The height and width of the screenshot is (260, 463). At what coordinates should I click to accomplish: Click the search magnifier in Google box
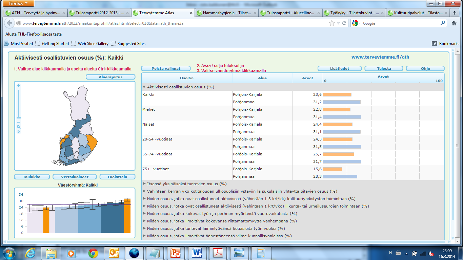[x=443, y=23]
